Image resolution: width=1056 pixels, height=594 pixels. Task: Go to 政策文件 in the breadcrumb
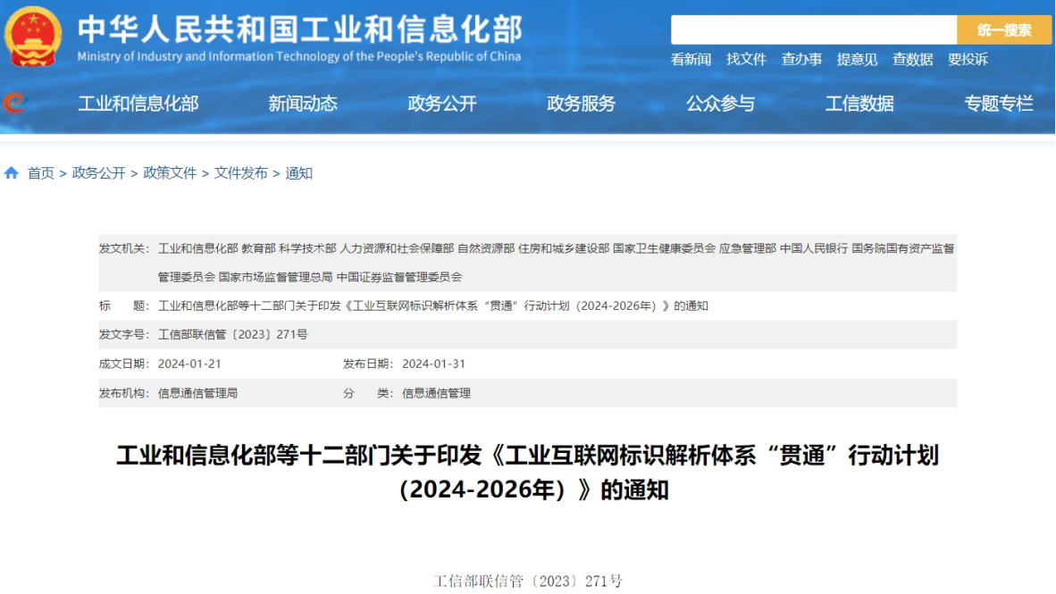tap(170, 173)
